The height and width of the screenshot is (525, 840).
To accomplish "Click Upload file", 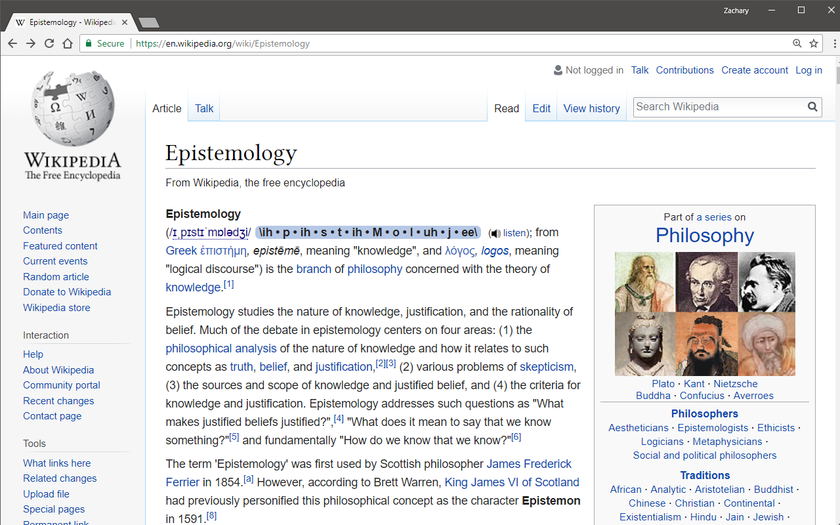I will pos(46,494).
